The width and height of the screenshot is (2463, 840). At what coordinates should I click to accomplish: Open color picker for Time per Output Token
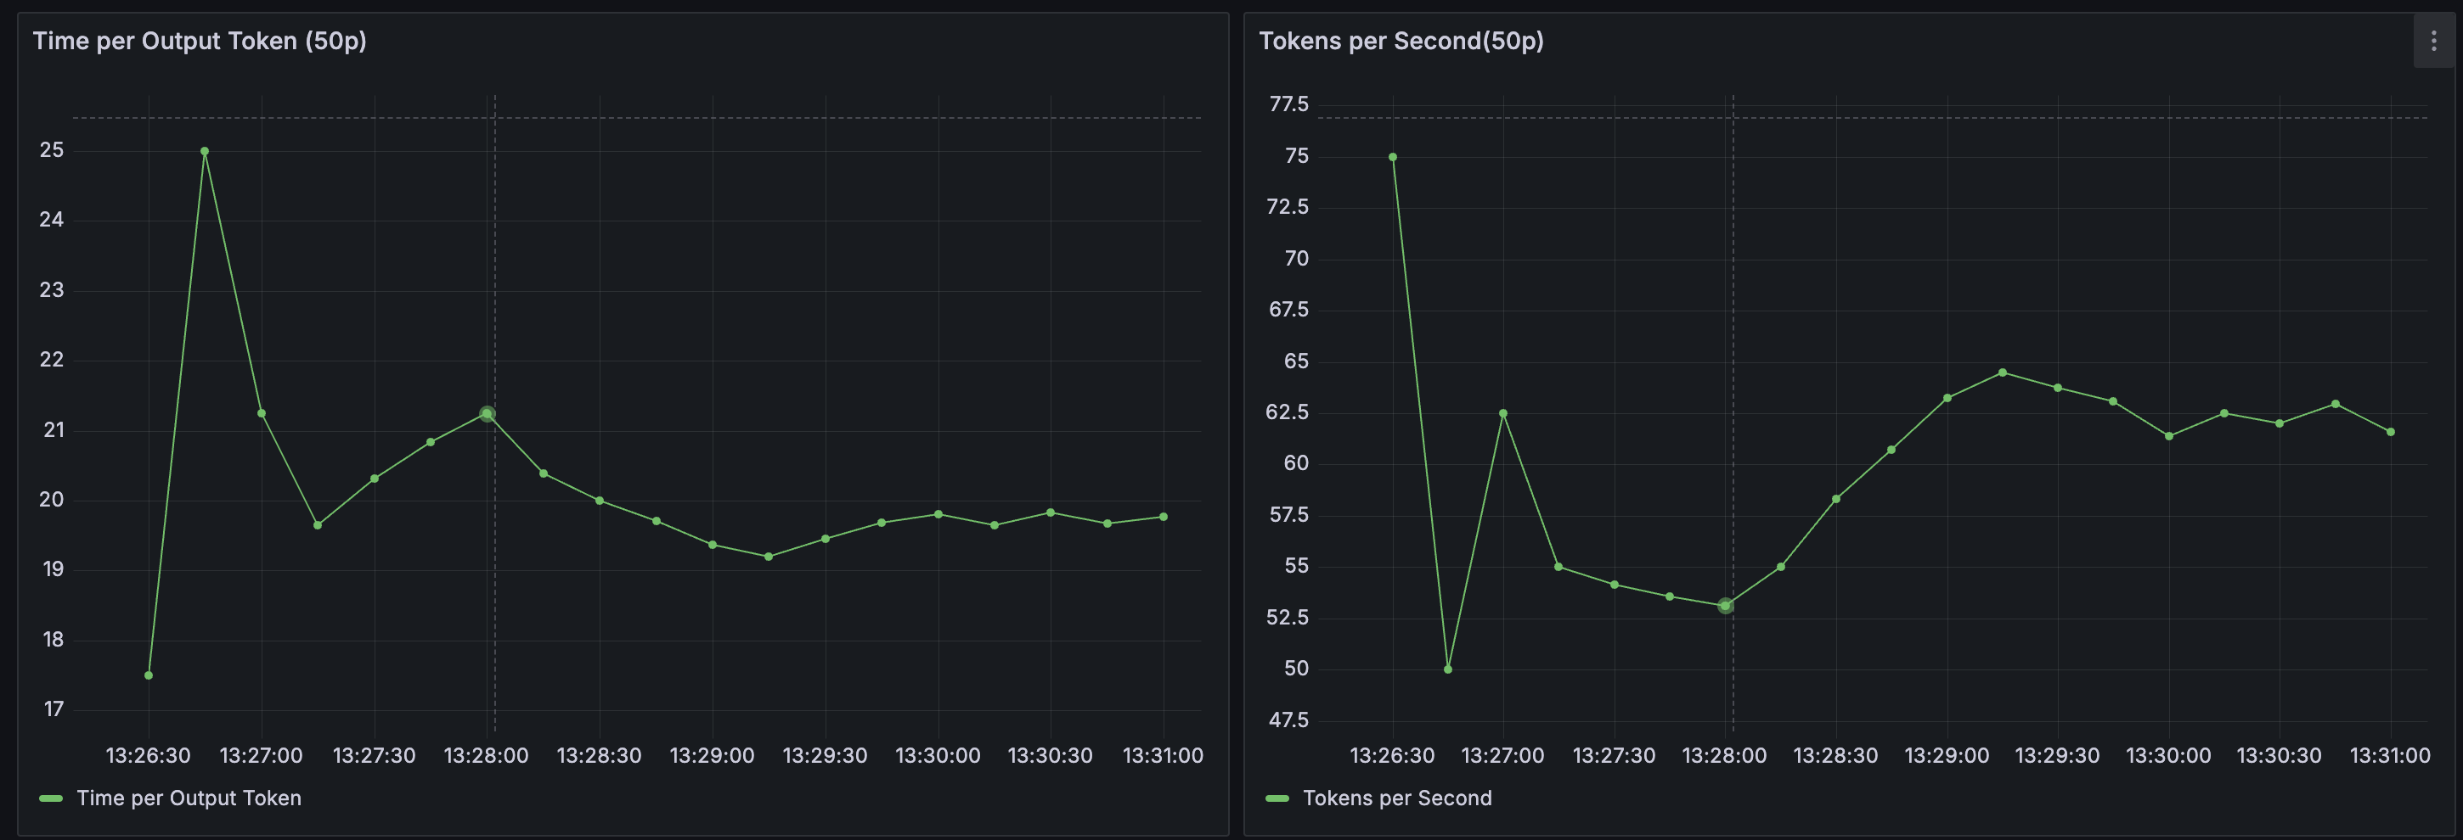(51, 798)
